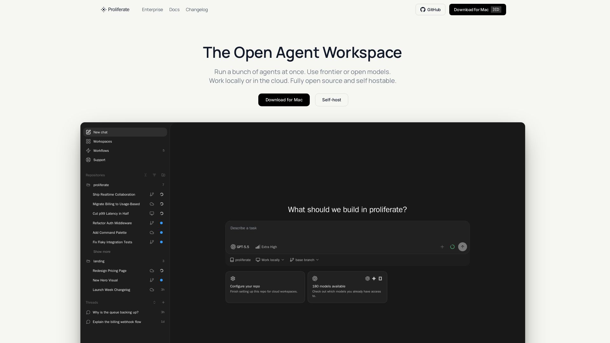Expand Show more under proliferate

(x=102, y=252)
